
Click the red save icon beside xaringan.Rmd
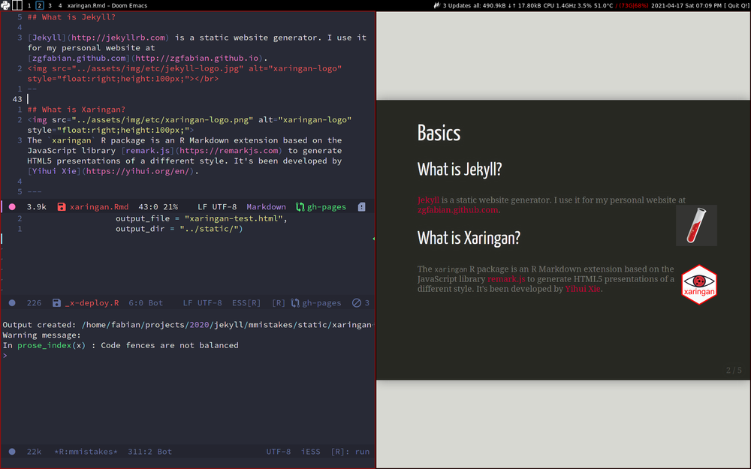[x=62, y=207]
